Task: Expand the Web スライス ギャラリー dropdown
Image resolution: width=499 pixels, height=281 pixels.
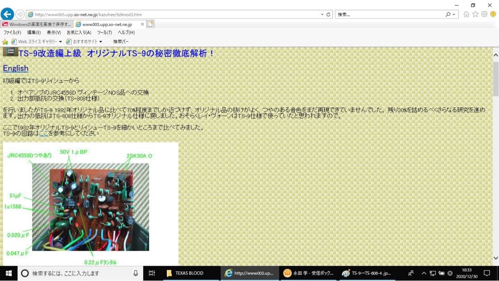Action: pyautogui.click(x=61, y=42)
